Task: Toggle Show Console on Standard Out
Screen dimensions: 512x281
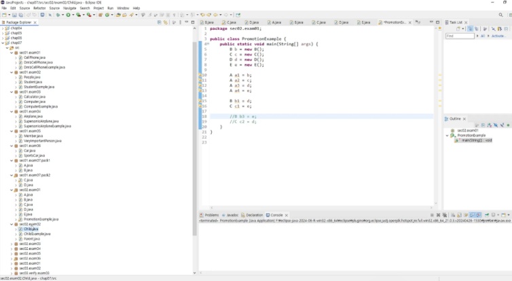Action: click(x=472, y=215)
